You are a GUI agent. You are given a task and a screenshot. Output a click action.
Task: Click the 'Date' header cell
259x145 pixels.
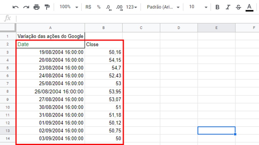click(51, 44)
